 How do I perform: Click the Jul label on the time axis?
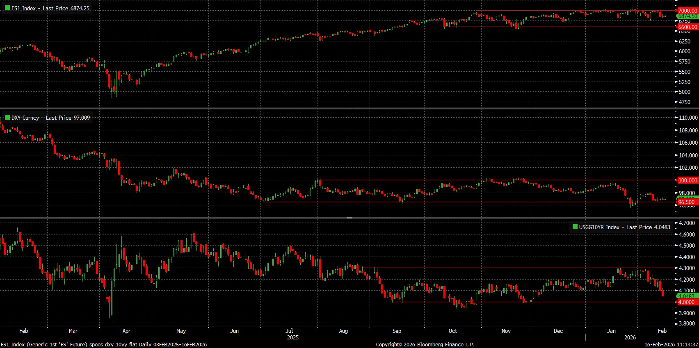pos(289,331)
